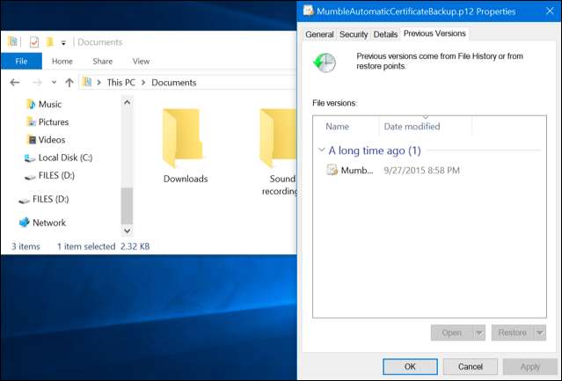Switch to the Home ribbon tab
The height and width of the screenshot is (381, 562).
(x=62, y=62)
